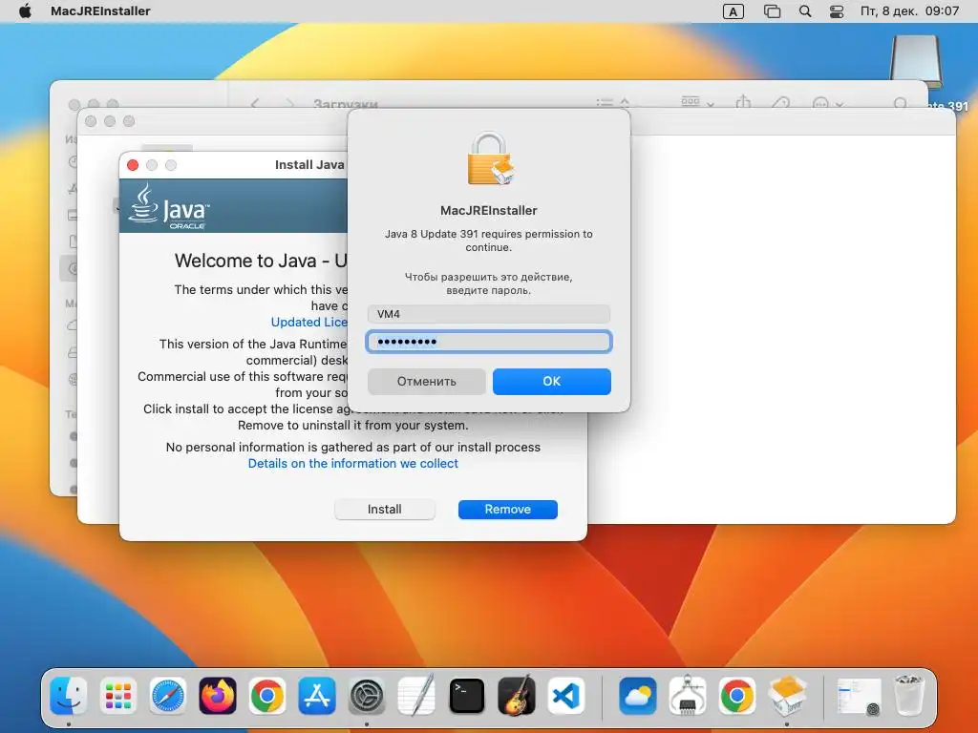
Task: Open Details on the information we collect link
Action: [x=353, y=463]
